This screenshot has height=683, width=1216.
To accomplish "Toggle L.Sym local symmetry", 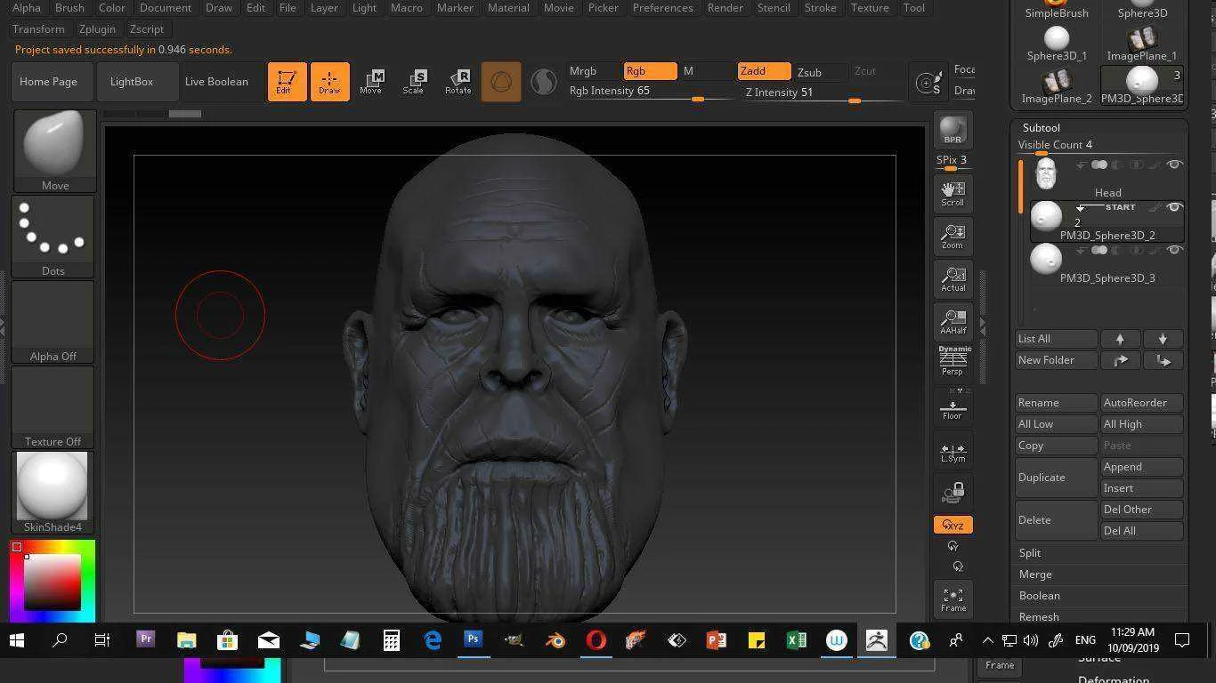I will (953, 452).
